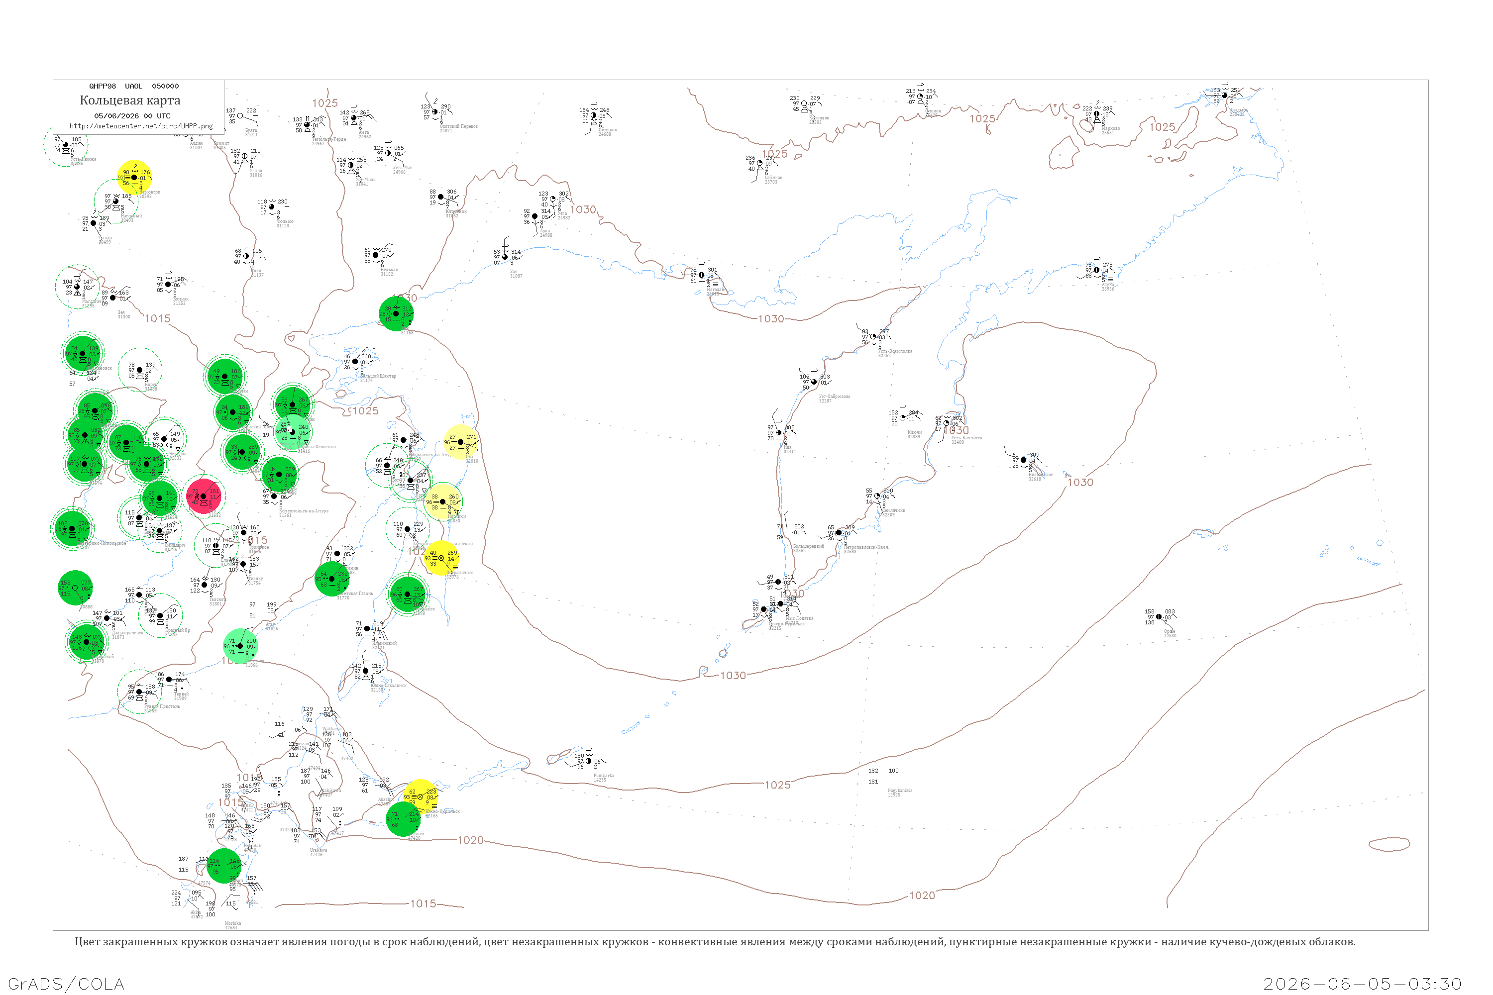Viewport: 1493px width, 995px height.
Task: Click the light green circle at Весёлая Горка
Action: tap(293, 432)
